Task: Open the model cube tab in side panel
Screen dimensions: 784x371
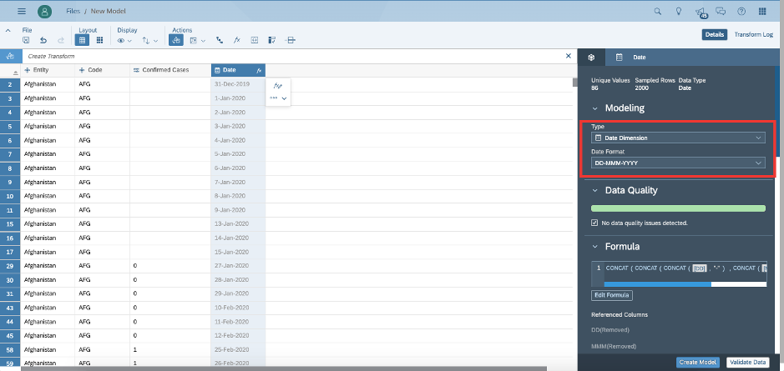Action: [x=591, y=58]
